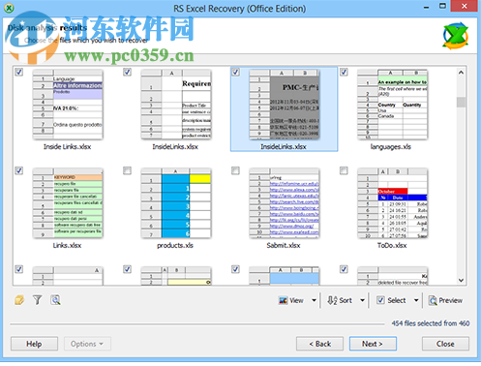Screen dimensions: 481x366
Task: Click the file name products.xls
Action: click(175, 246)
